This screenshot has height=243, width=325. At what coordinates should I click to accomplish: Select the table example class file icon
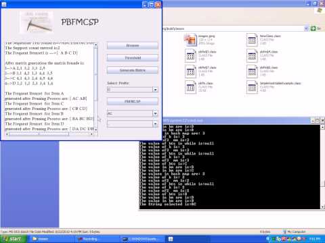coord(252,87)
